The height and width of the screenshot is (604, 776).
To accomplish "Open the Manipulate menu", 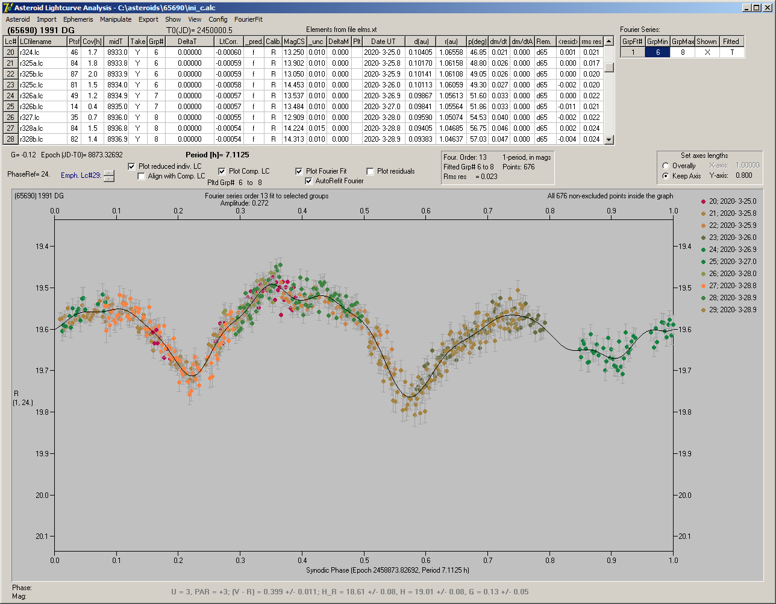I will pyautogui.click(x=116, y=19).
